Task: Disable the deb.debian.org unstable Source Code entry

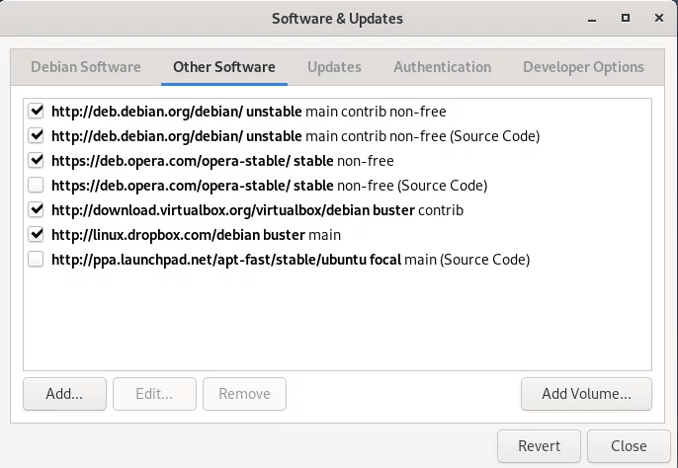Action: pos(36,135)
